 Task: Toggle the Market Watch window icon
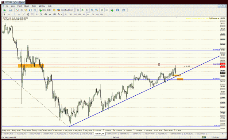17,10
